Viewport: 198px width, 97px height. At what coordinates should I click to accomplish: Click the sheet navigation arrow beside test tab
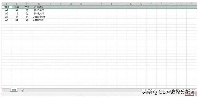click(x=5, y=90)
